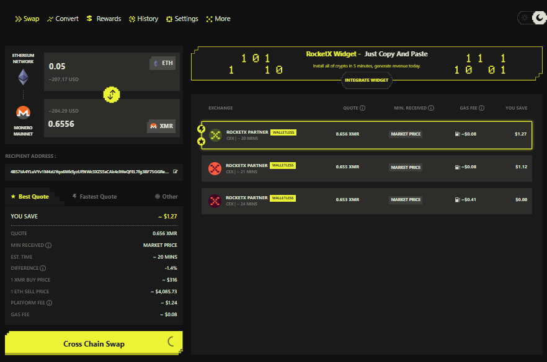The width and height of the screenshot is (547, 362).
Task: Open the ETH token selector
Action: click(x=162, y=64)
